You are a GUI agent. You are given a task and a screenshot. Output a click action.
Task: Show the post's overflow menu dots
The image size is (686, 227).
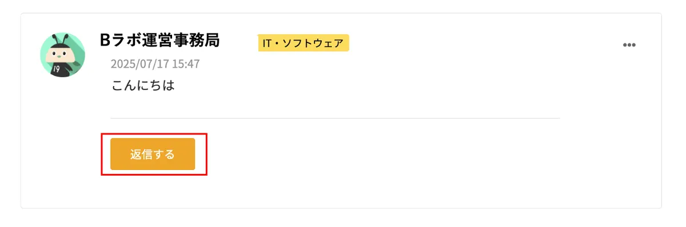[629, 46]
